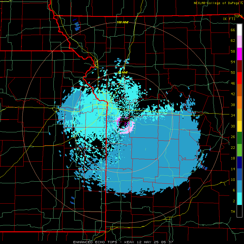Click the '30' legend value

[233, 126]
